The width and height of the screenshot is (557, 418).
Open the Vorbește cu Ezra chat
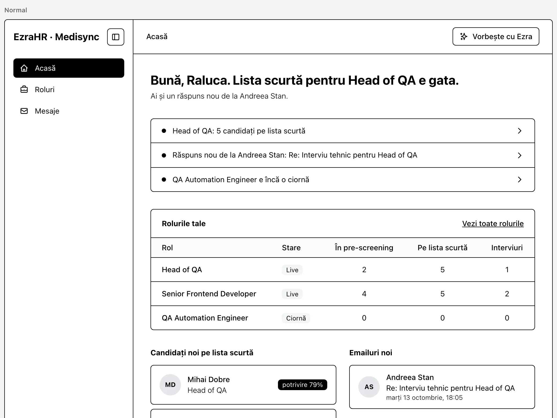(x=496, y=36)
